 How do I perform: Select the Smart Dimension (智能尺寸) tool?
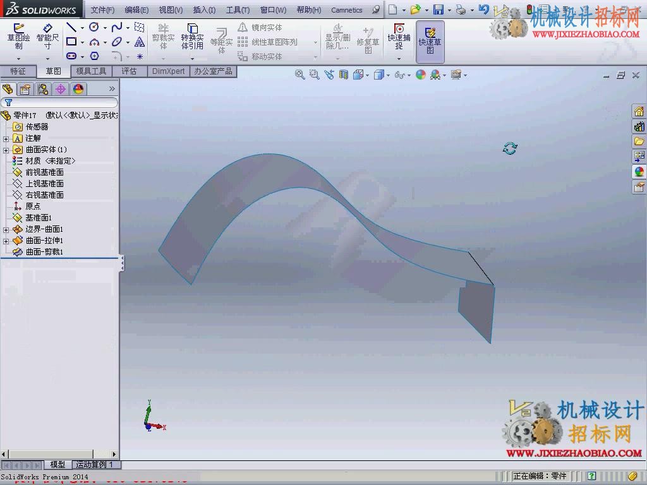47,36
